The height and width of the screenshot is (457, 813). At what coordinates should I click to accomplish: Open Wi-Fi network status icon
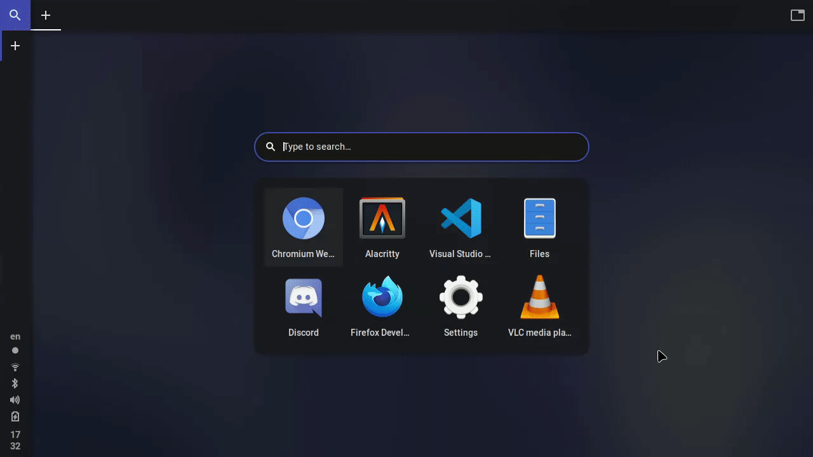pyautogui.click(x=15, y=367)
